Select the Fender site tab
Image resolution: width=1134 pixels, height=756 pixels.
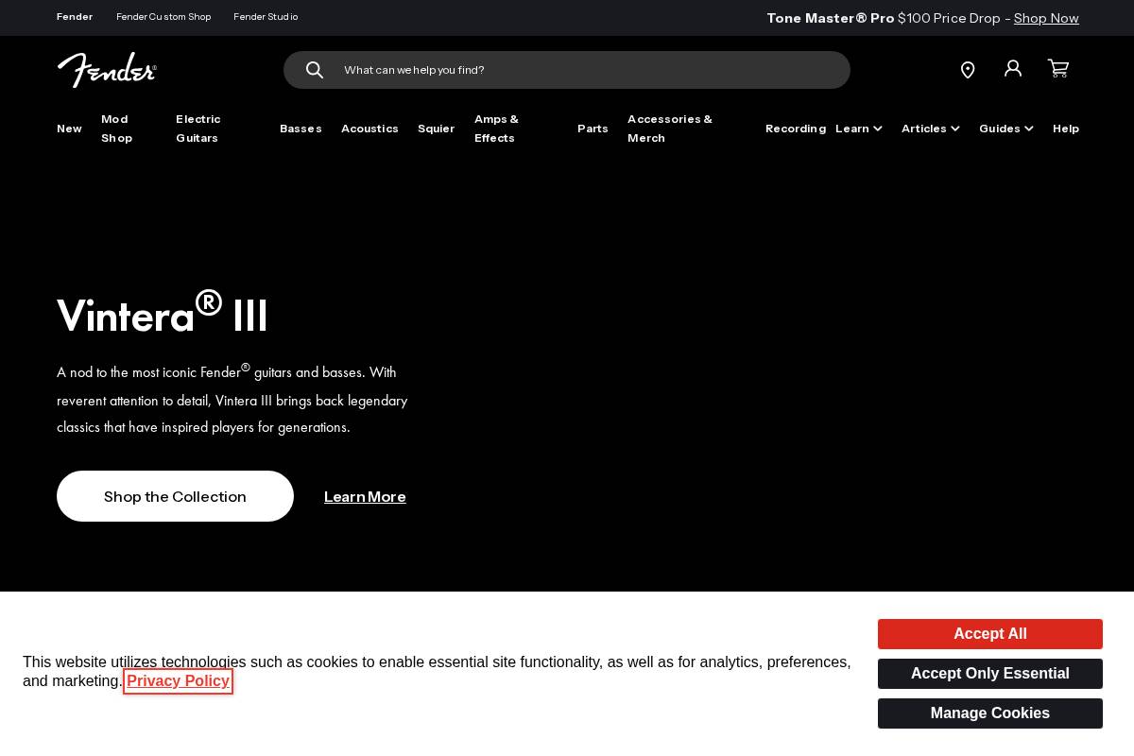(75, 17)
